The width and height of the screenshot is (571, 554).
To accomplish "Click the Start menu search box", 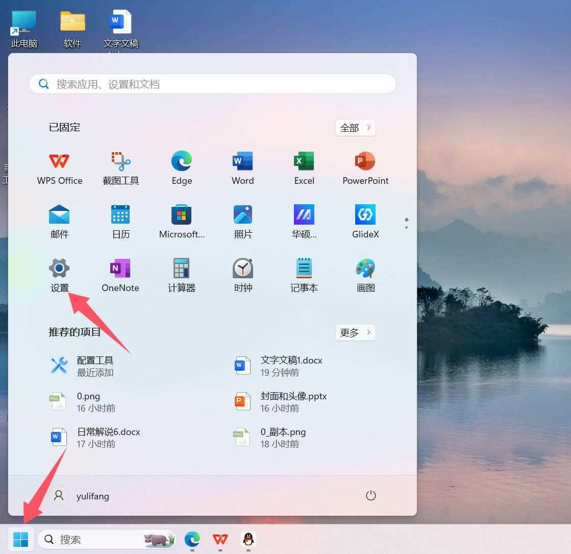I will click(x=212, y=84).
